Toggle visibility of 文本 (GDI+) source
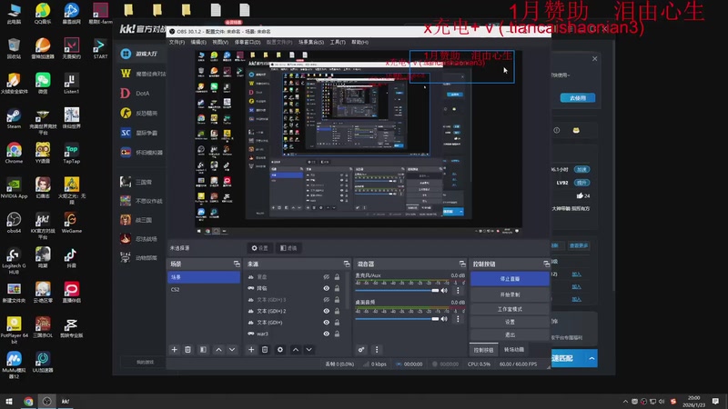This screenshot has width=728, height=409. 327,323
